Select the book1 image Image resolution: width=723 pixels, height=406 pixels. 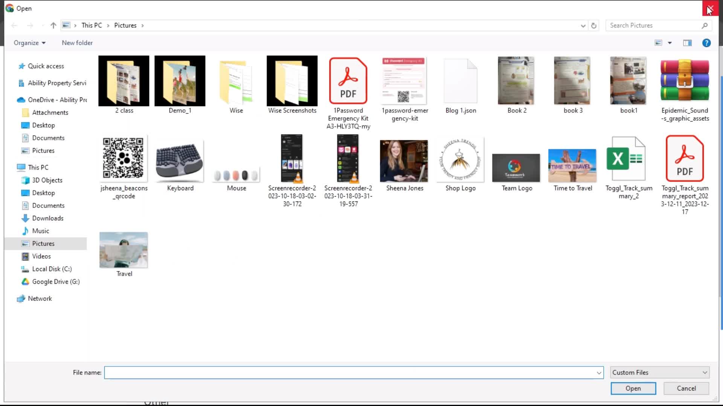[x=629, y=85]
